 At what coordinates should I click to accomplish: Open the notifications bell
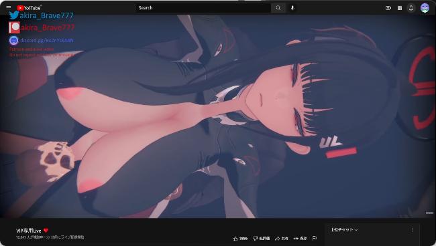click(411, 8)
